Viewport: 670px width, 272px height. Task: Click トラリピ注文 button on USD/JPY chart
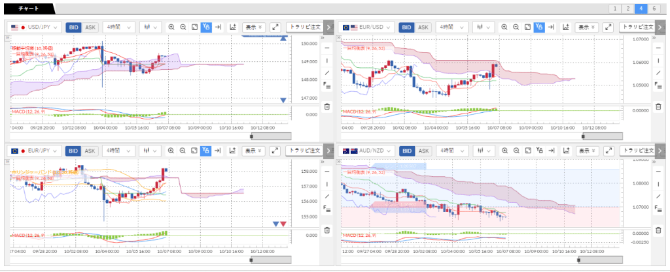(304, 27)
